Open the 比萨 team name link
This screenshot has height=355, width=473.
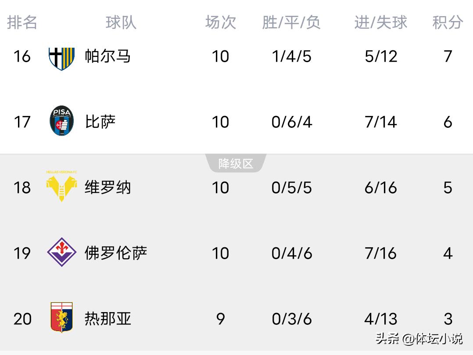coord(100,122)
